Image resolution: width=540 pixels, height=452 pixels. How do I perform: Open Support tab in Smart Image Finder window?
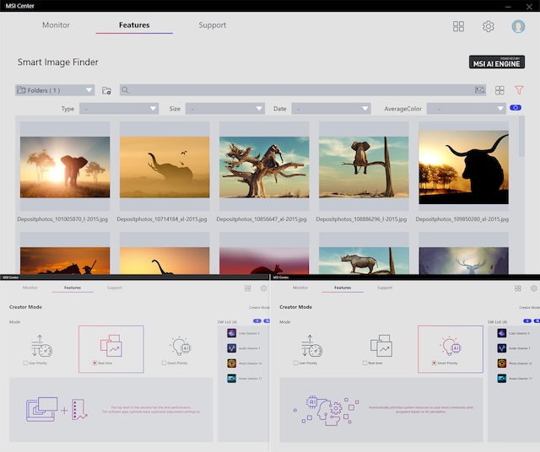pos(212,25)
